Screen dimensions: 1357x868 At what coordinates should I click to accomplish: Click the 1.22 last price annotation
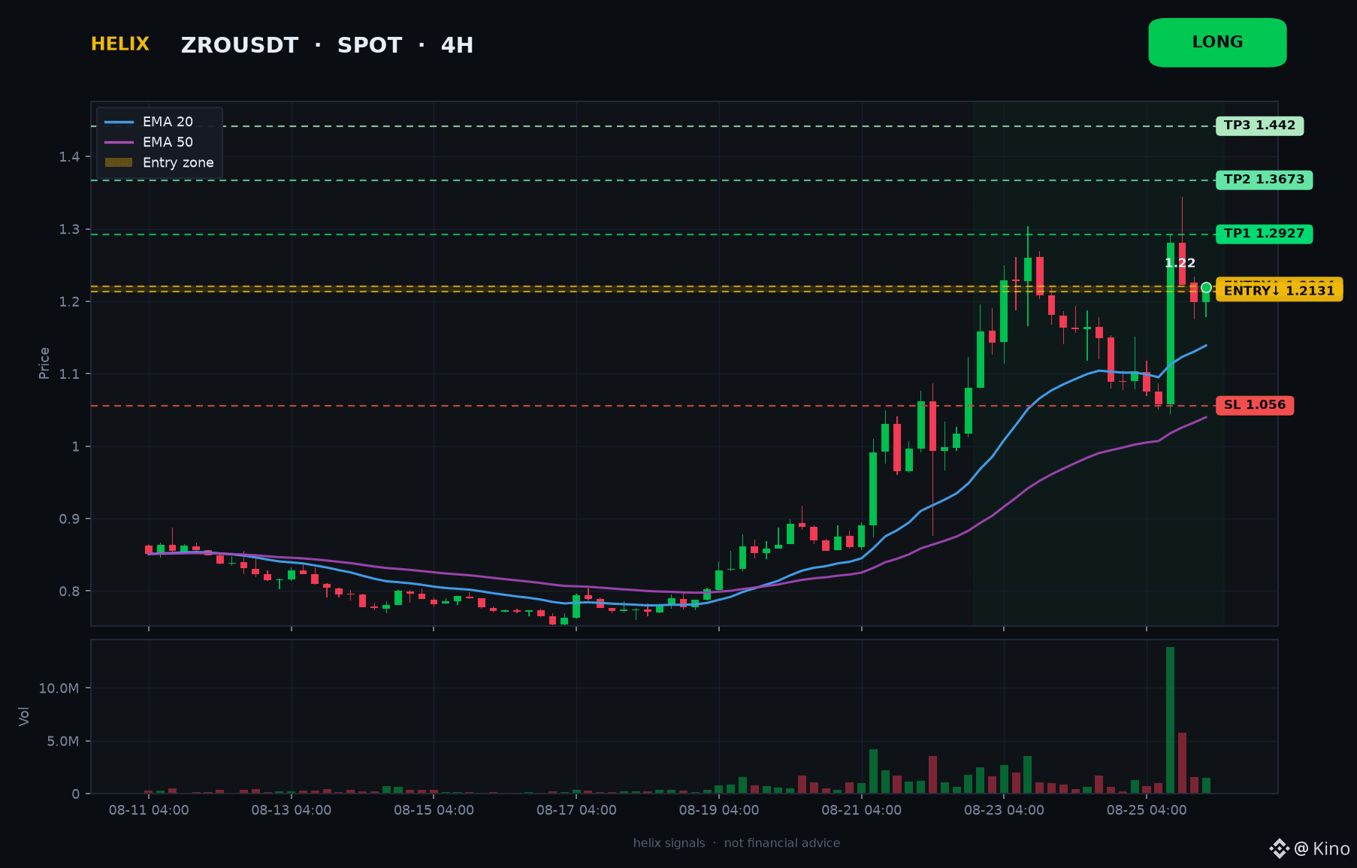[x=1180, y=263]
